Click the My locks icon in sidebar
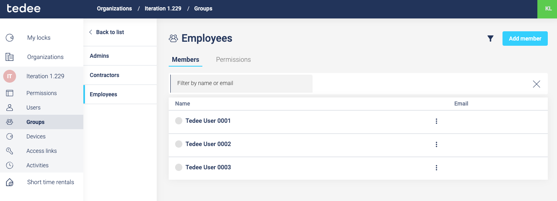The width and height of the screenshot is (557, 201). coord(10,38)
